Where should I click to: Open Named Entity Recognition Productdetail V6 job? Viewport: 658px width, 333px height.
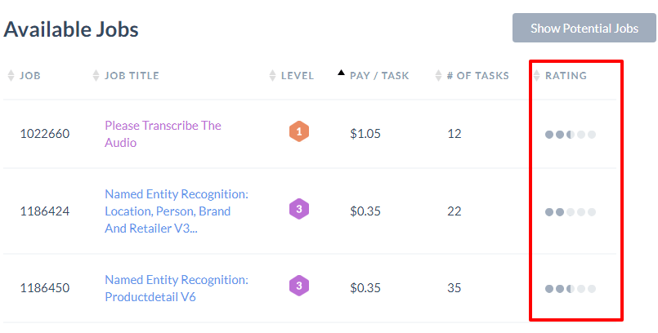tap(177, 288)
